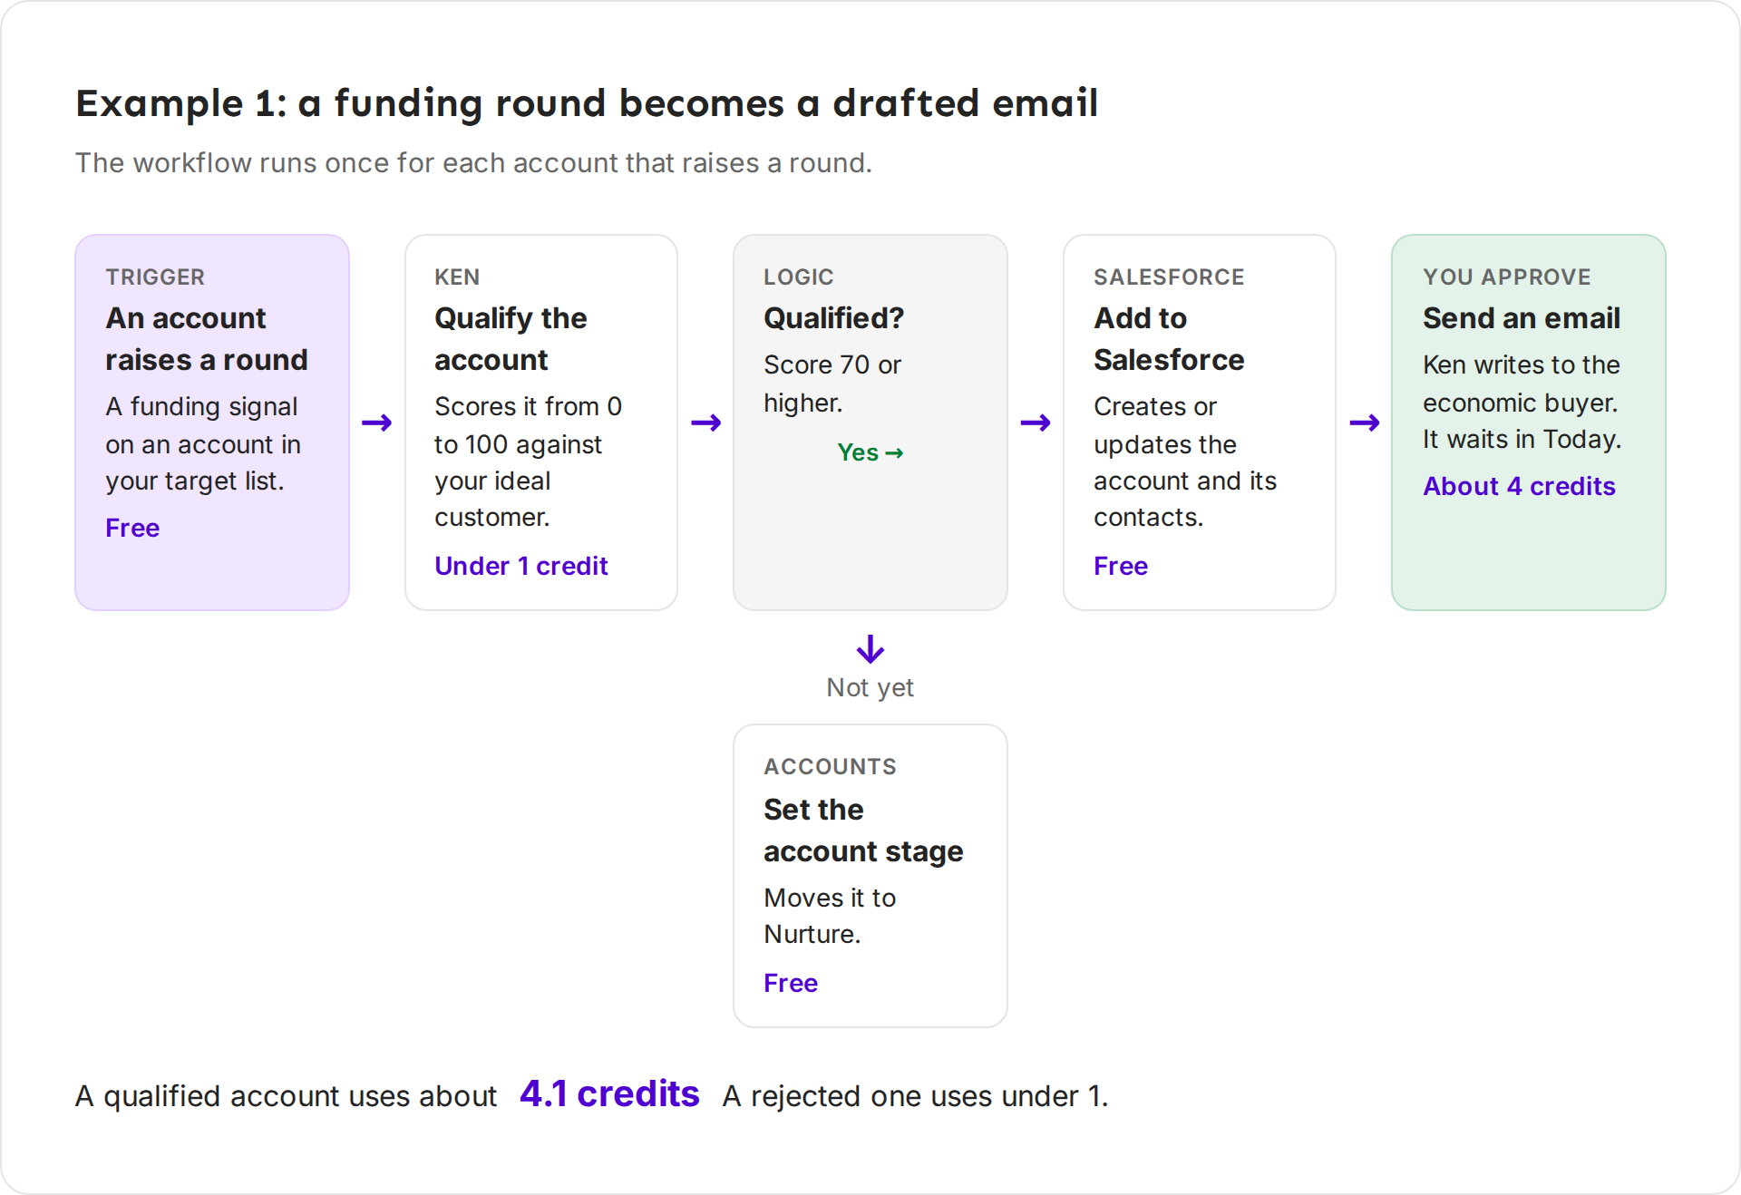The image size is (1741, 1195).
Task: Click the 'Score 70 or higher.' text
Action: 832,384
